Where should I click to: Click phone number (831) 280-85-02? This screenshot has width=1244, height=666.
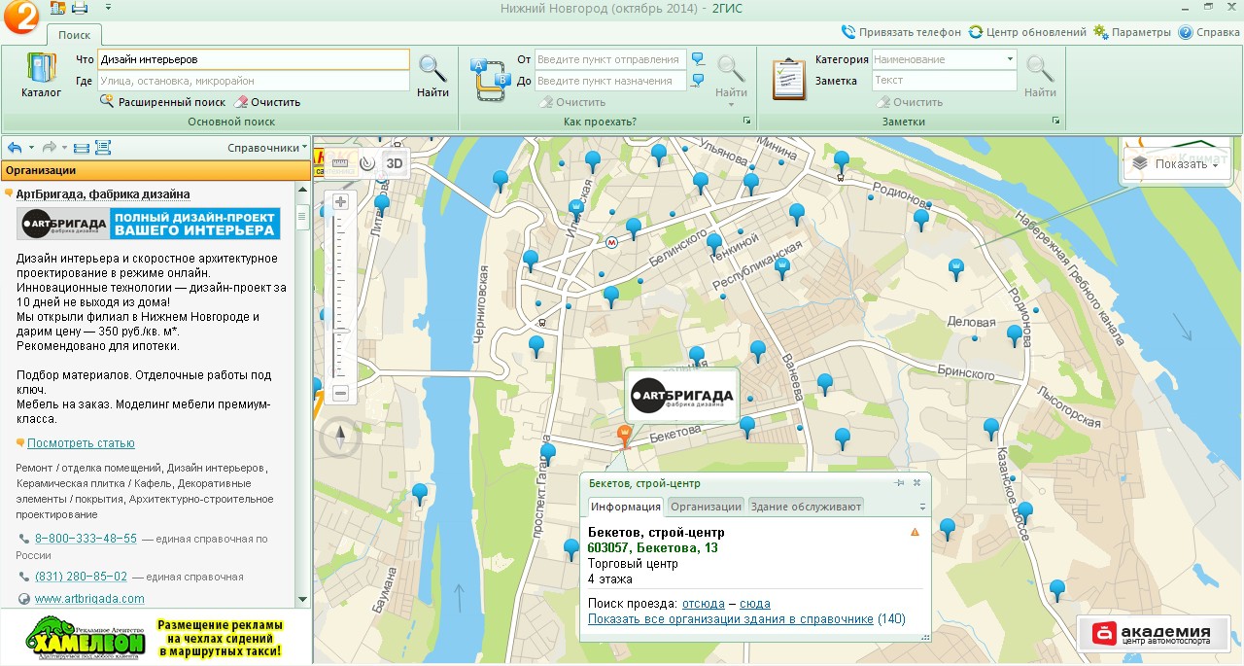[81, 577]
